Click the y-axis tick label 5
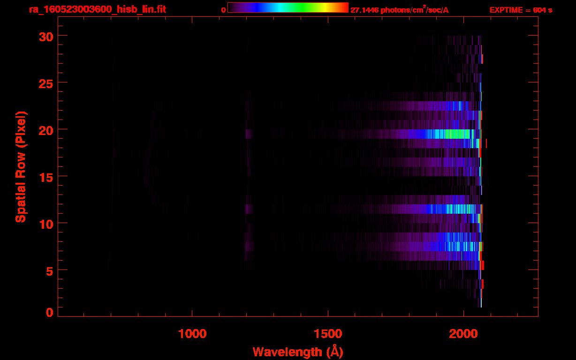 [50, 270]
